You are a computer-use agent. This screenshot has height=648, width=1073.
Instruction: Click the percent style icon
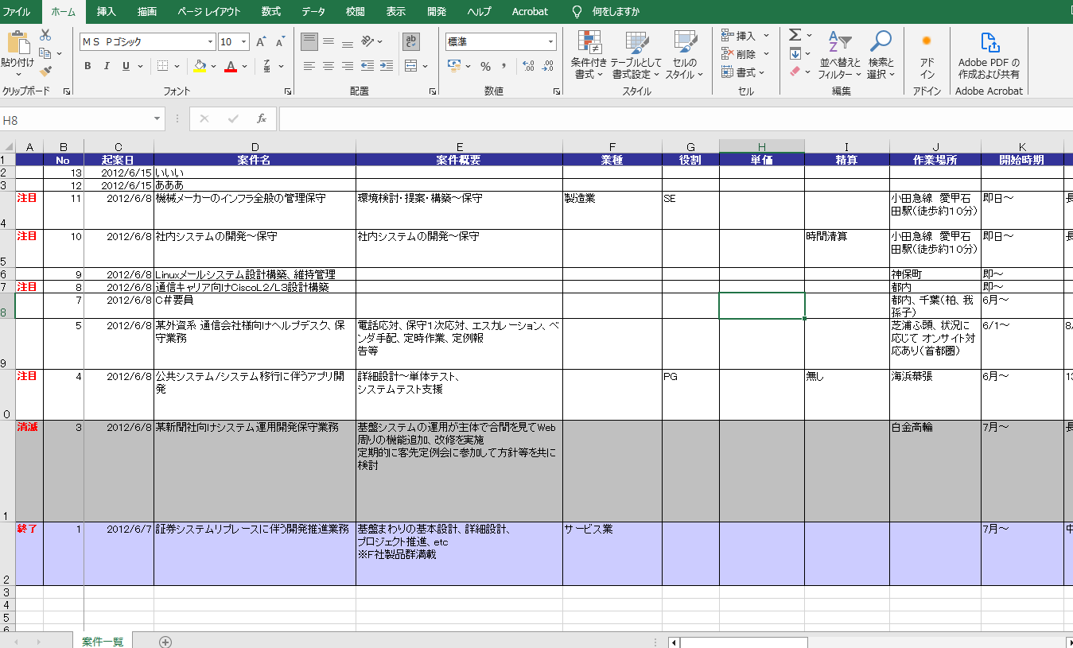485,67
